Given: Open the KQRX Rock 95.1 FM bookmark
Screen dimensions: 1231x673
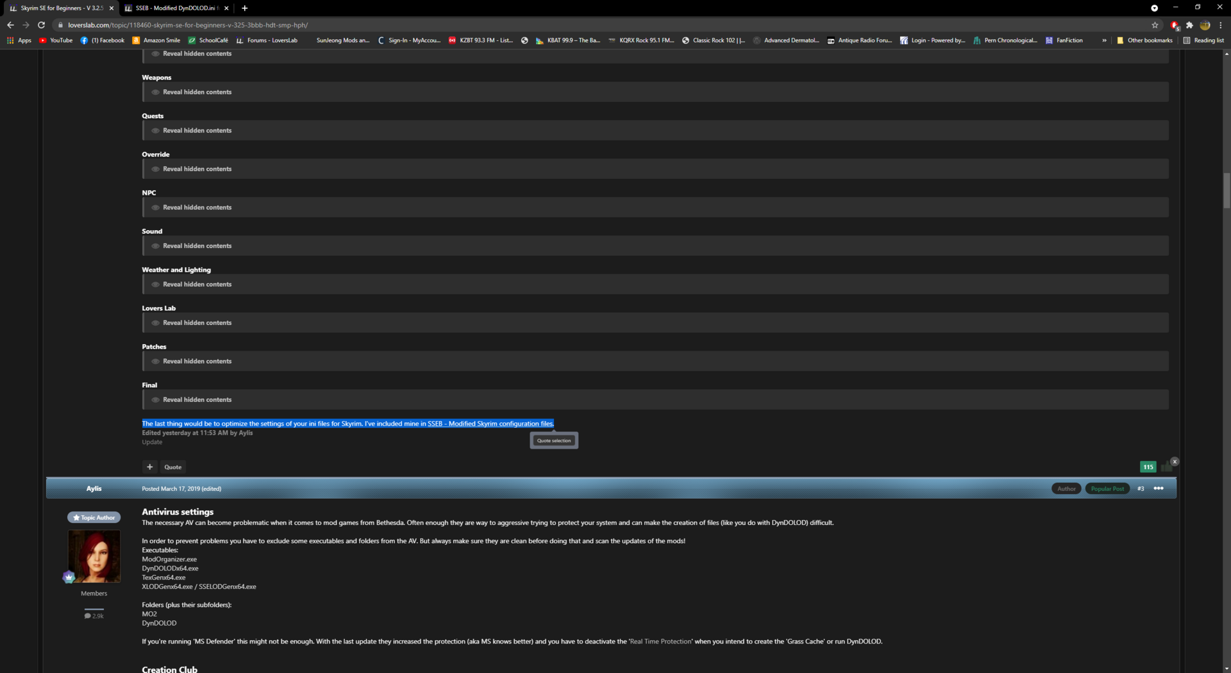Looking at the screenshot, I should pyautogui.click(x=641, y=40).
